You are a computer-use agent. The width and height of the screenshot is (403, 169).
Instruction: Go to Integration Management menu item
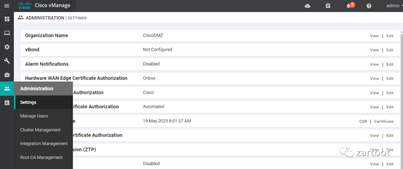pos(44,144)
